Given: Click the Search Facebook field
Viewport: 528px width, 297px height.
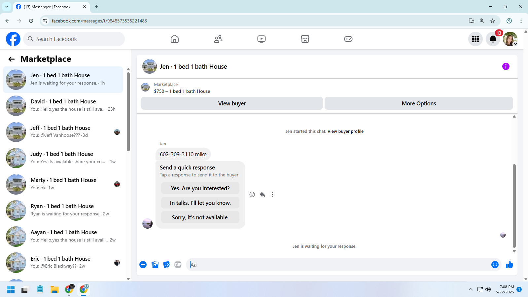Looking at the screenshot, I should point(74,39).
